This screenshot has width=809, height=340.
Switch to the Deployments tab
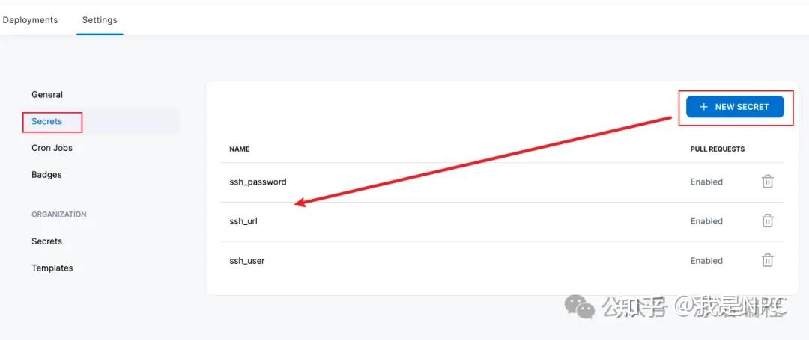30,20
